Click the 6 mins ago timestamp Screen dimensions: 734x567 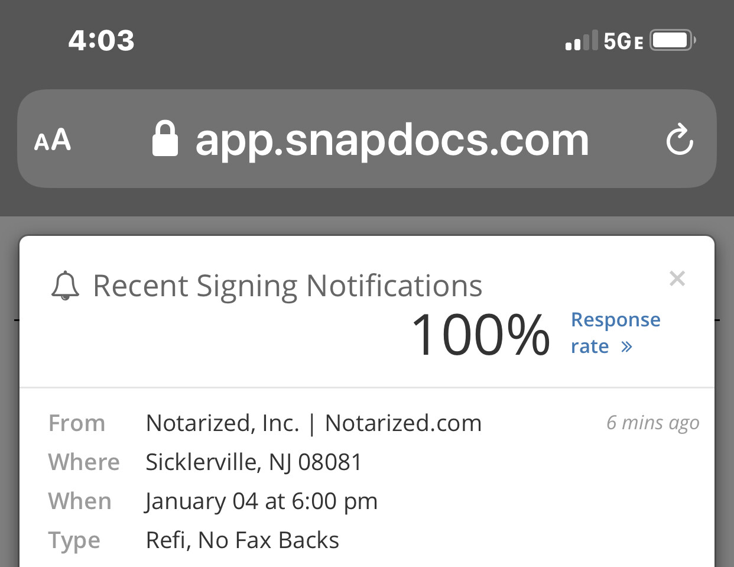652,423
